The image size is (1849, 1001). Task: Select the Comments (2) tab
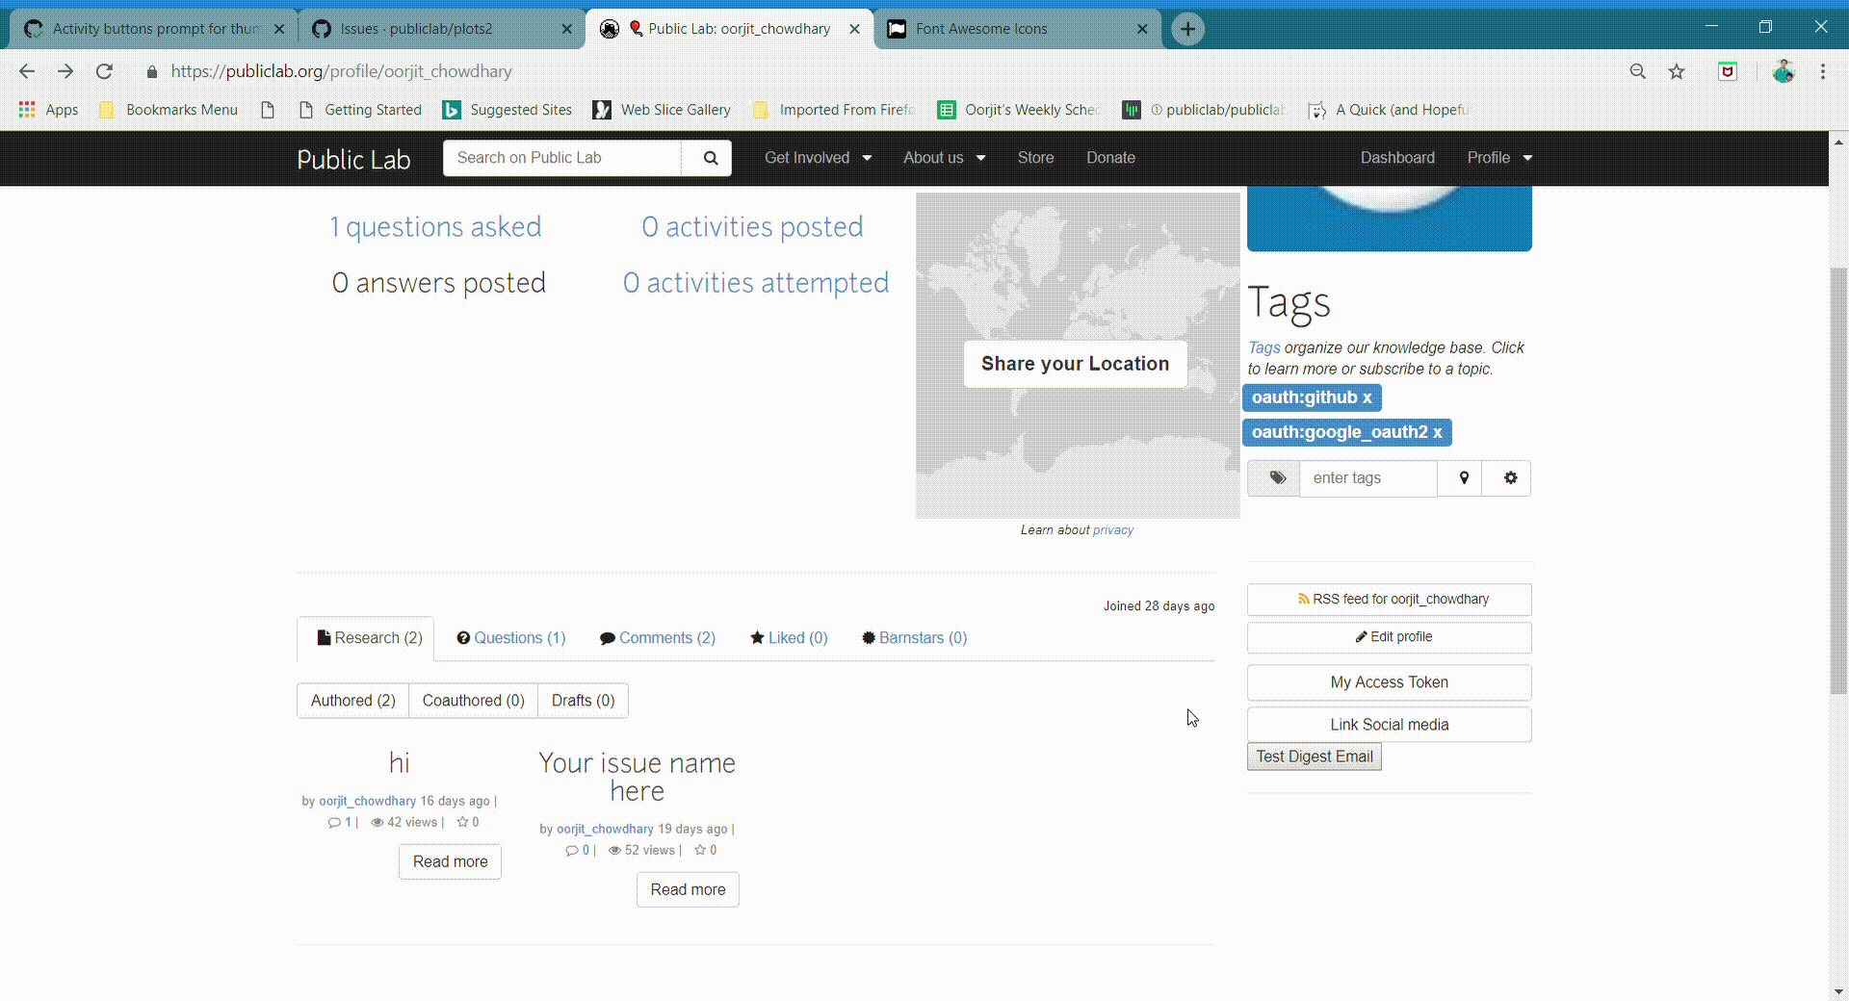click(658, 638)
